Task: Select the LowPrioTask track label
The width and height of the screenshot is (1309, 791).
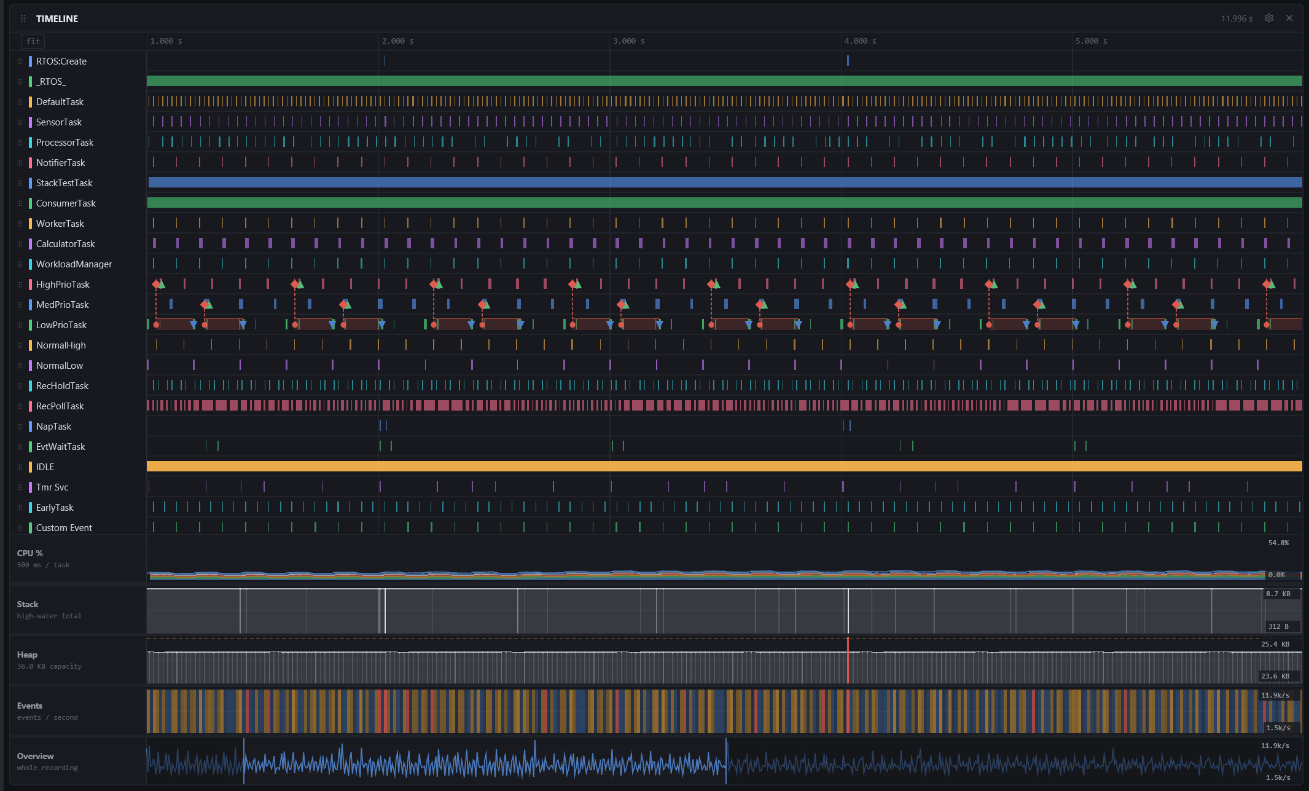Action: pyautogui.click(x=61, y=325)
